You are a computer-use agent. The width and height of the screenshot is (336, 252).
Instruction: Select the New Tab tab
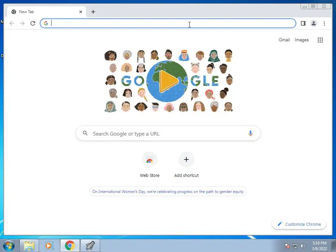pos(47,12)
